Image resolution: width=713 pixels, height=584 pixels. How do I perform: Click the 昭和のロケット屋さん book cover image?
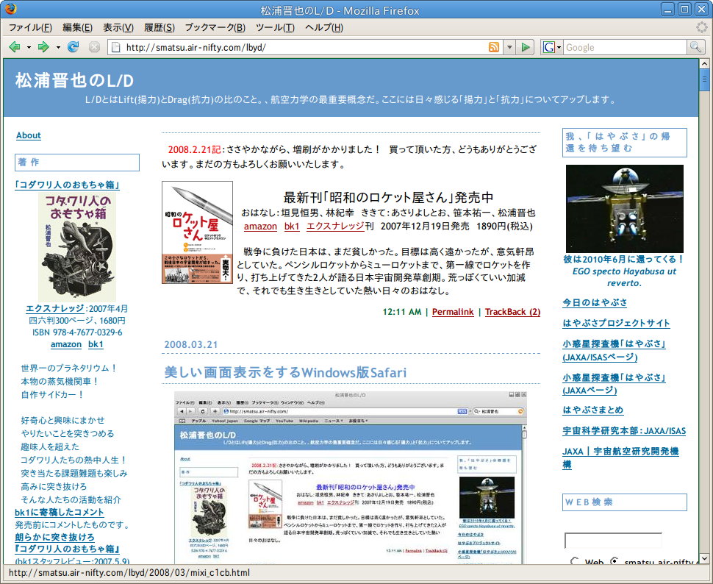pyautogui.click(x=197, y=232)
